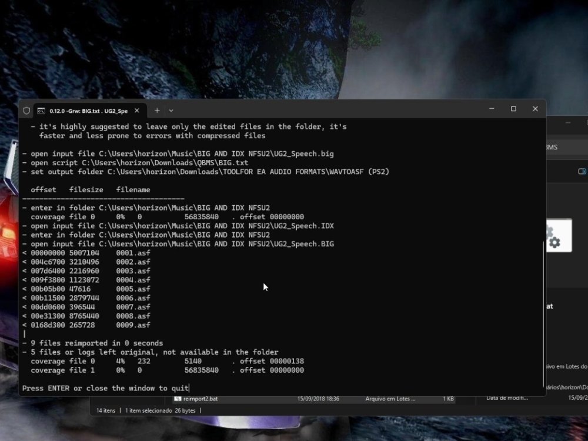Open the new tab dropdown chevron in Windows Terminal

point(171,111)
